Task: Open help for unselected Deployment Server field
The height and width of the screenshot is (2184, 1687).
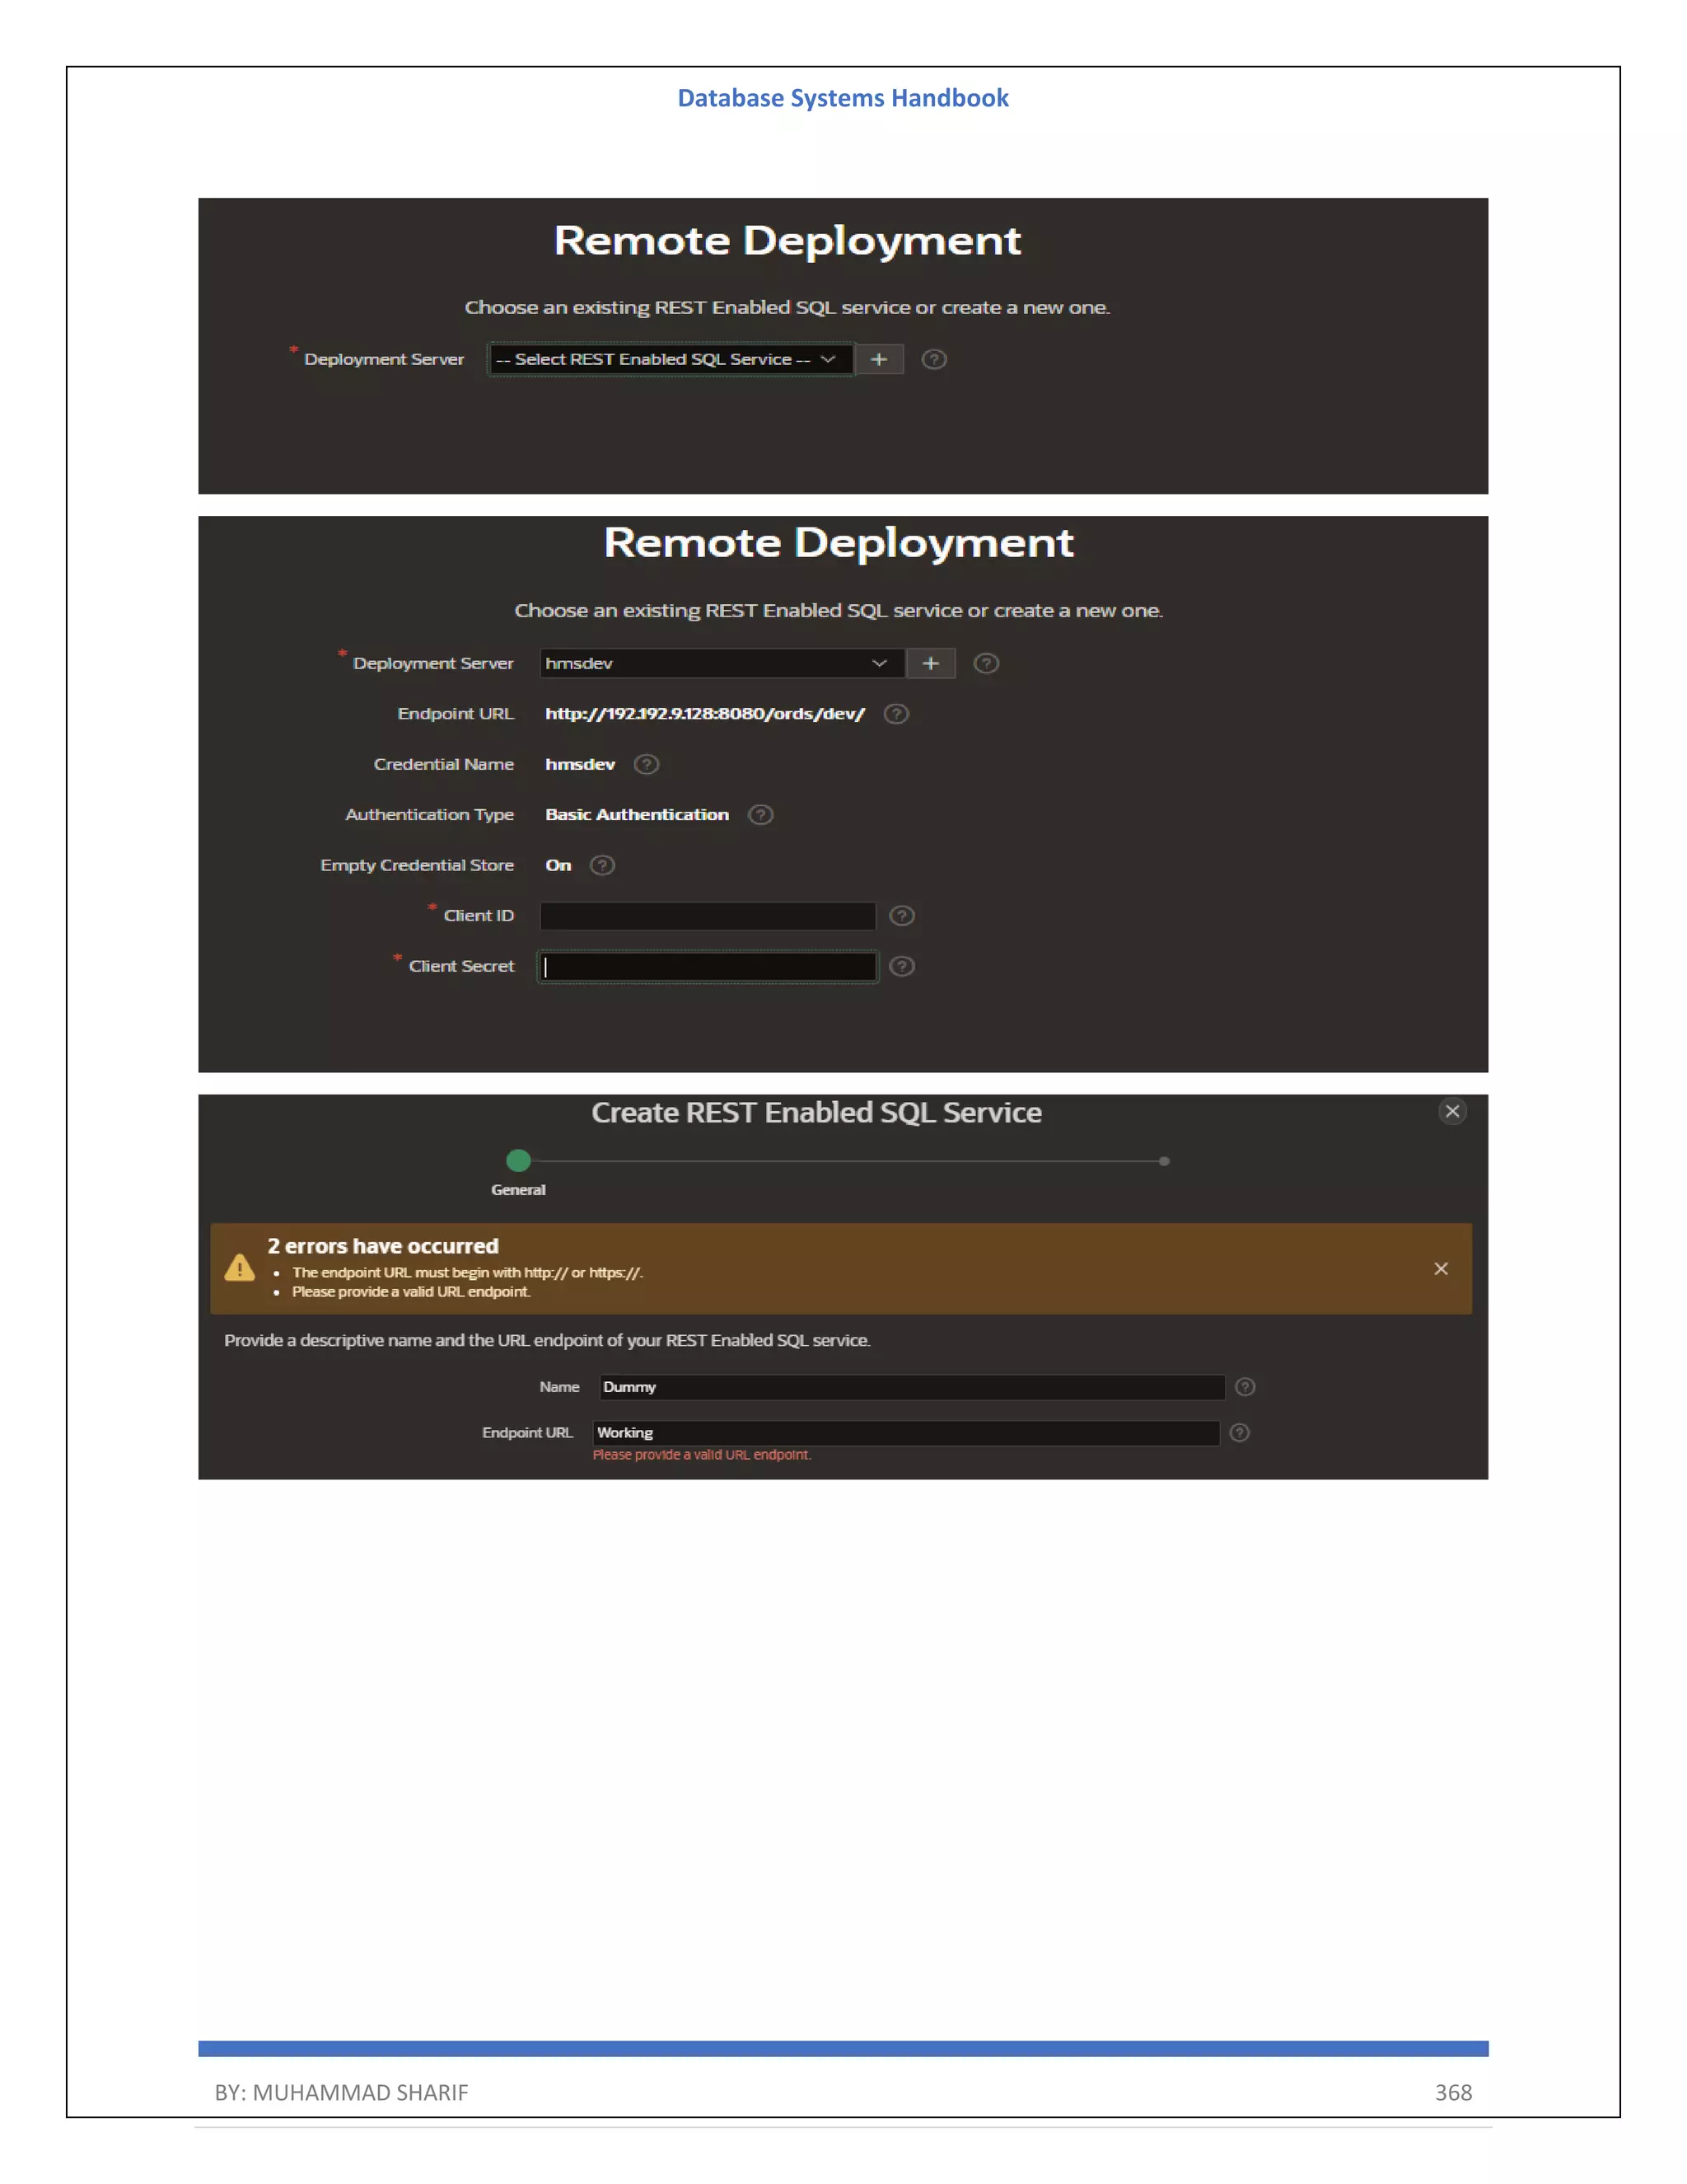Action: pyautogui.click(x=933, y=359)
